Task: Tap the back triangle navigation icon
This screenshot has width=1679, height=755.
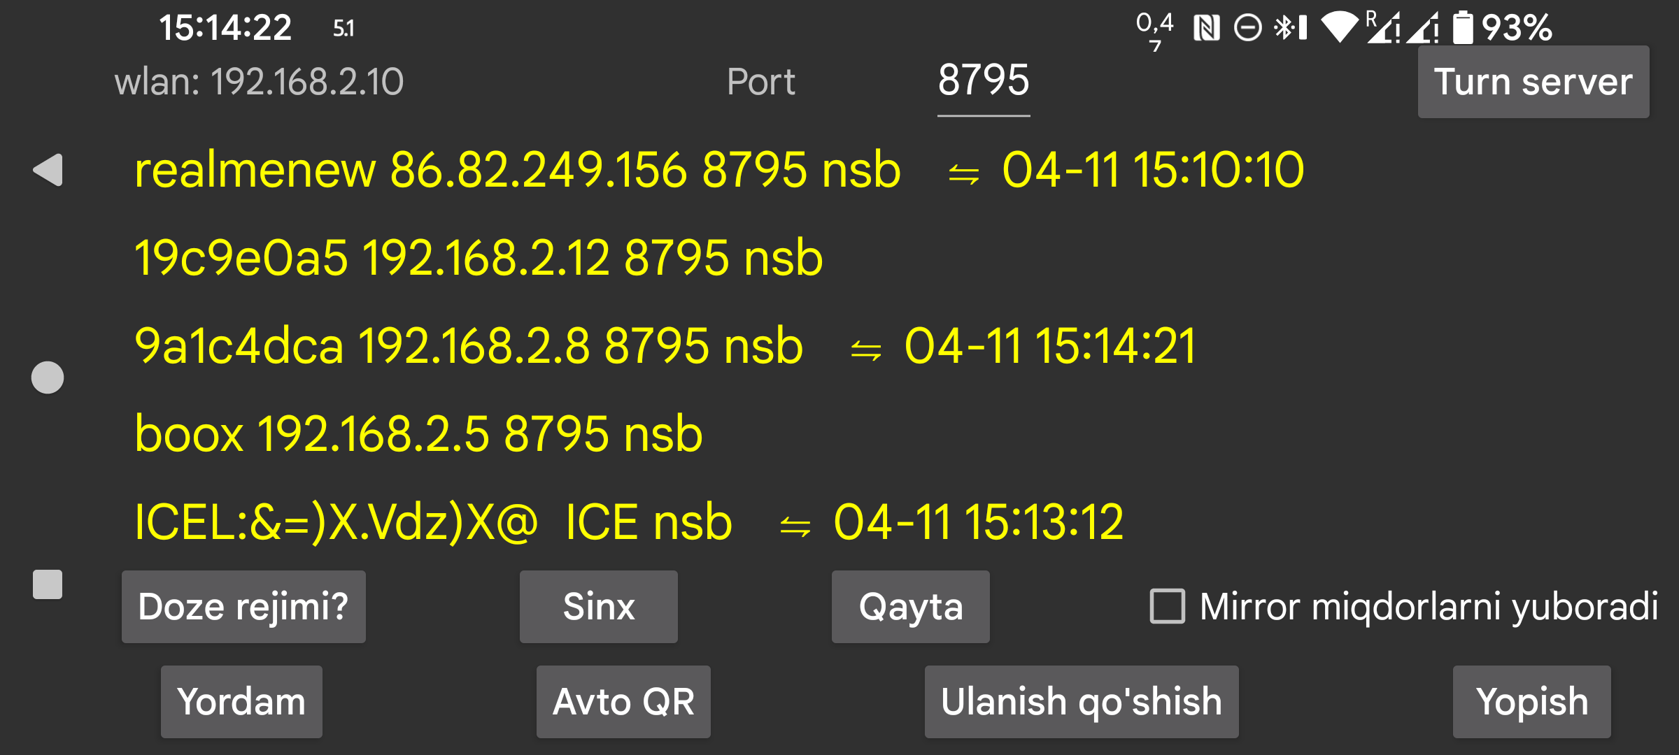Action: 48,170
